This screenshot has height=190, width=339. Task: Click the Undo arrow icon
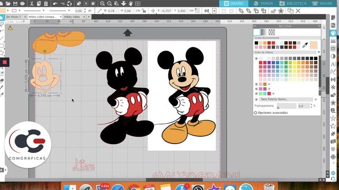coord(55,4)
